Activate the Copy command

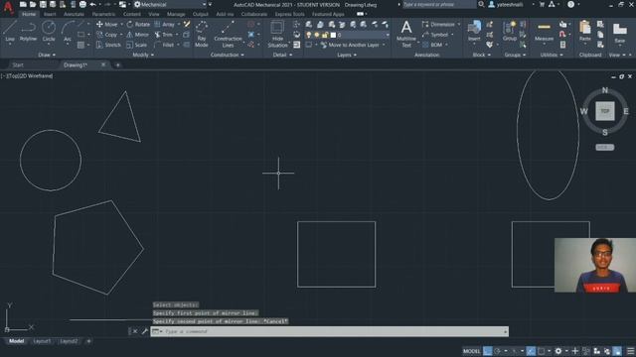106,35
